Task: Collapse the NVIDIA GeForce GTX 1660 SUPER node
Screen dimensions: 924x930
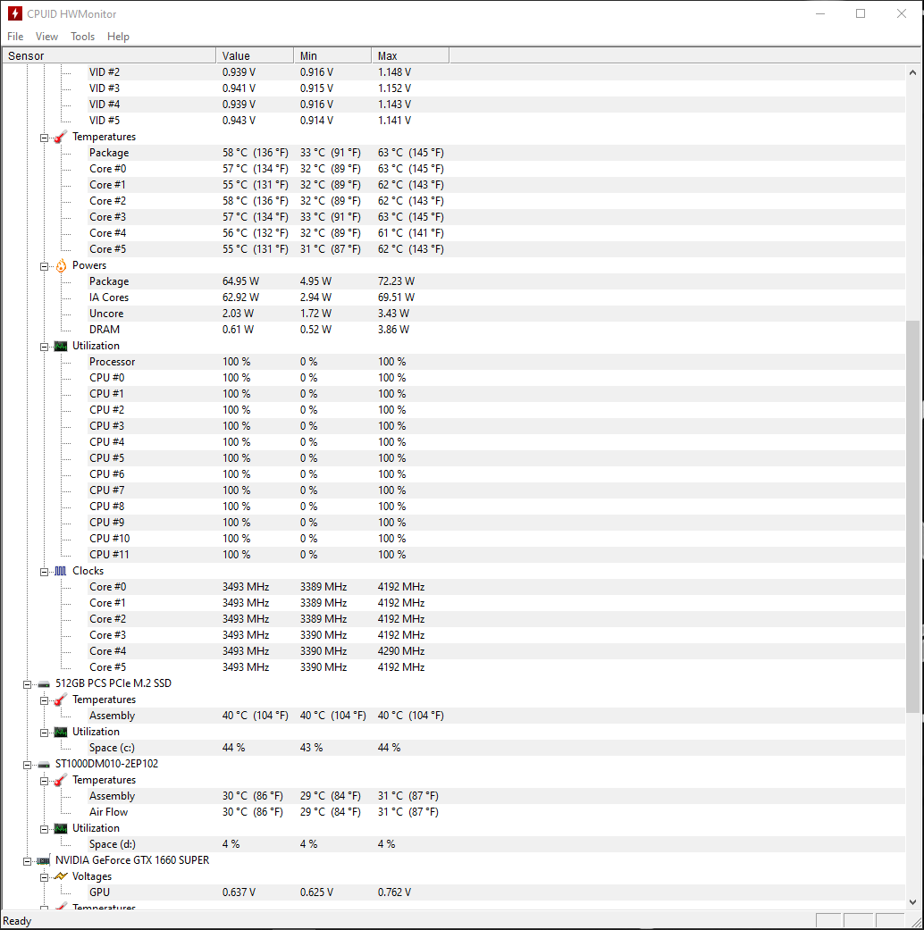Action: click(27, 861)
